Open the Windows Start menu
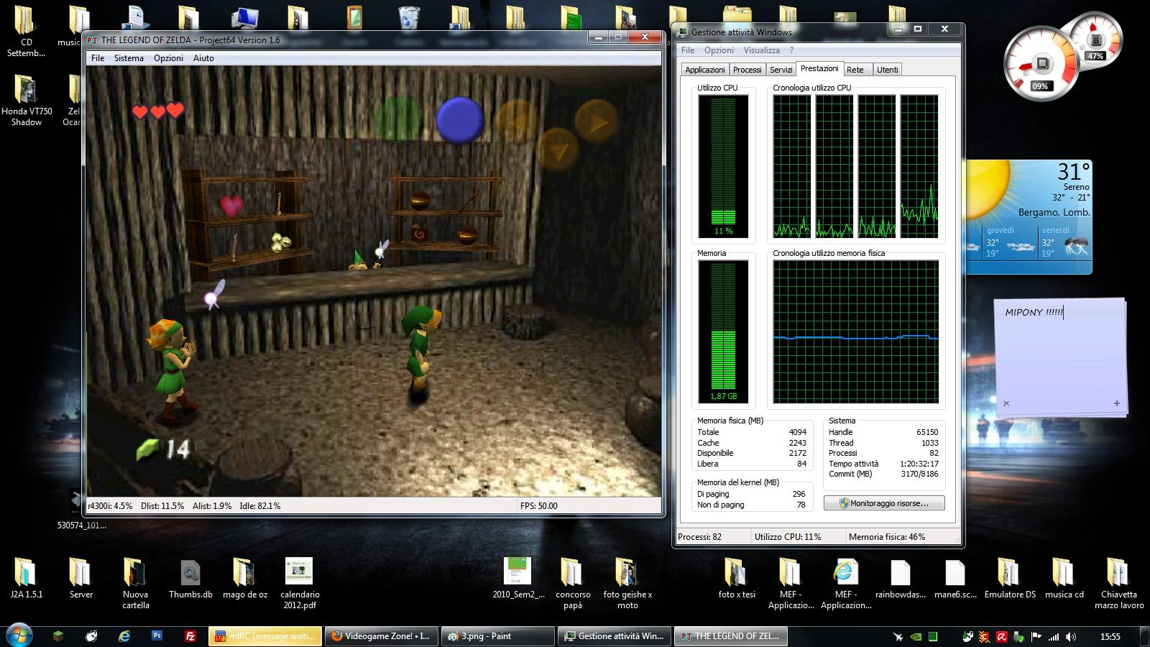 coord(19,635)
